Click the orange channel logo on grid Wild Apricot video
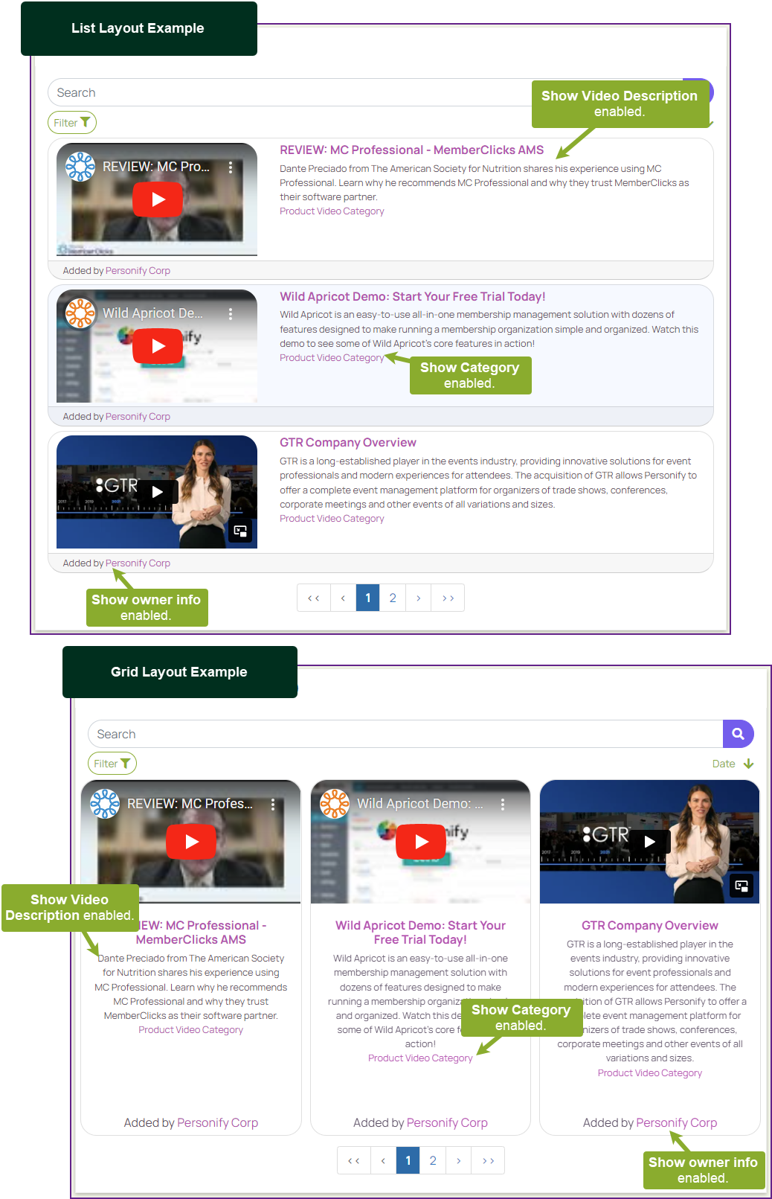The image size is (772, 1199). [x=335, y=804]
